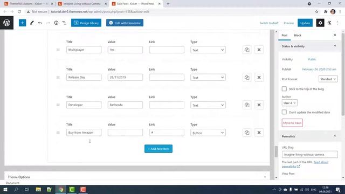This screenshot has height=194, width=345.
Task: Toggle the settings gear panel
Action: 320,23
